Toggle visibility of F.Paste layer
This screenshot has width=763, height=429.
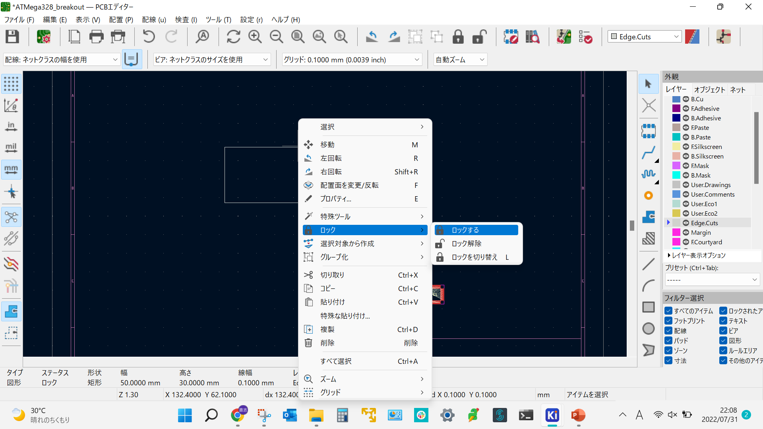click(686, 128)
